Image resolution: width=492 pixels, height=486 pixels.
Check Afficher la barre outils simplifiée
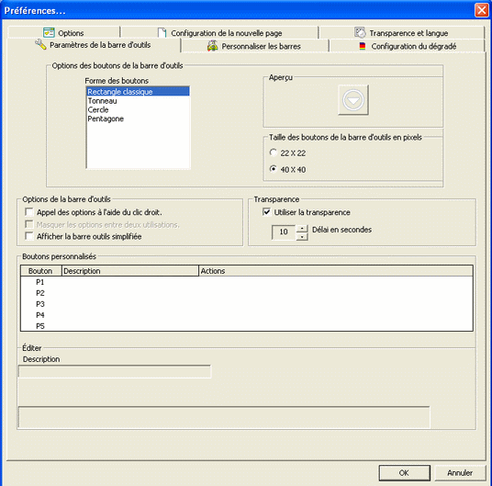(x=29, y=236)
